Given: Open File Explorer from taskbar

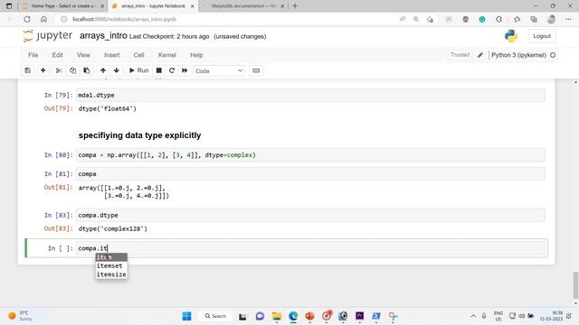Looking at the screenshot, I should click(277, 316).
